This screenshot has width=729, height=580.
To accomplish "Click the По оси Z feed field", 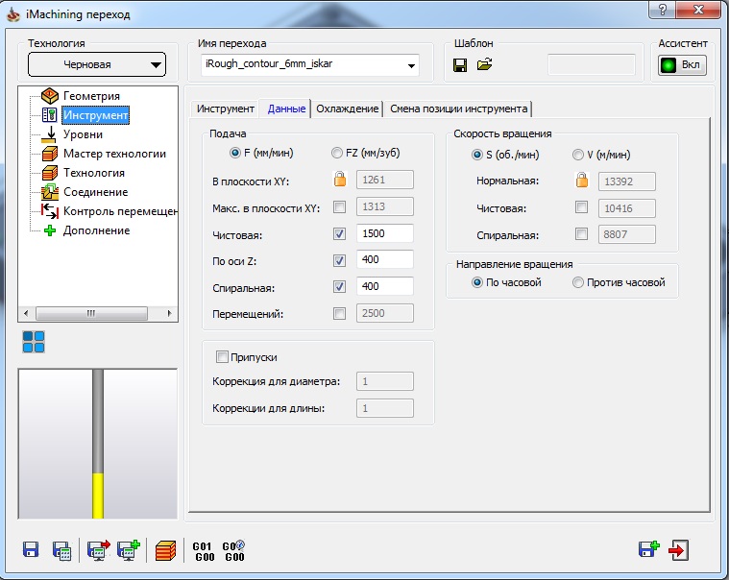I will coord(385,259).
